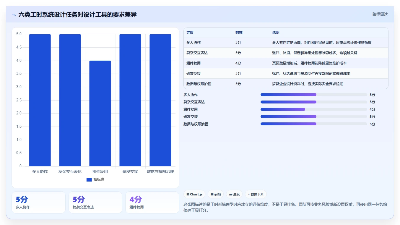400x225 pixels.
Task: Open the 5分 复杂交互表达 summary card
Action: pyautogui.click(x=95, y=202)
